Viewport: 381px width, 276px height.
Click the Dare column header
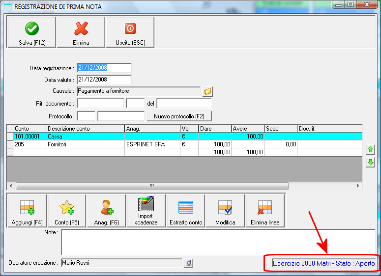point(215,129)
